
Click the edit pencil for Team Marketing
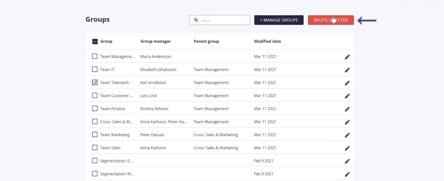pyautogui.click(x=347, y=135)
